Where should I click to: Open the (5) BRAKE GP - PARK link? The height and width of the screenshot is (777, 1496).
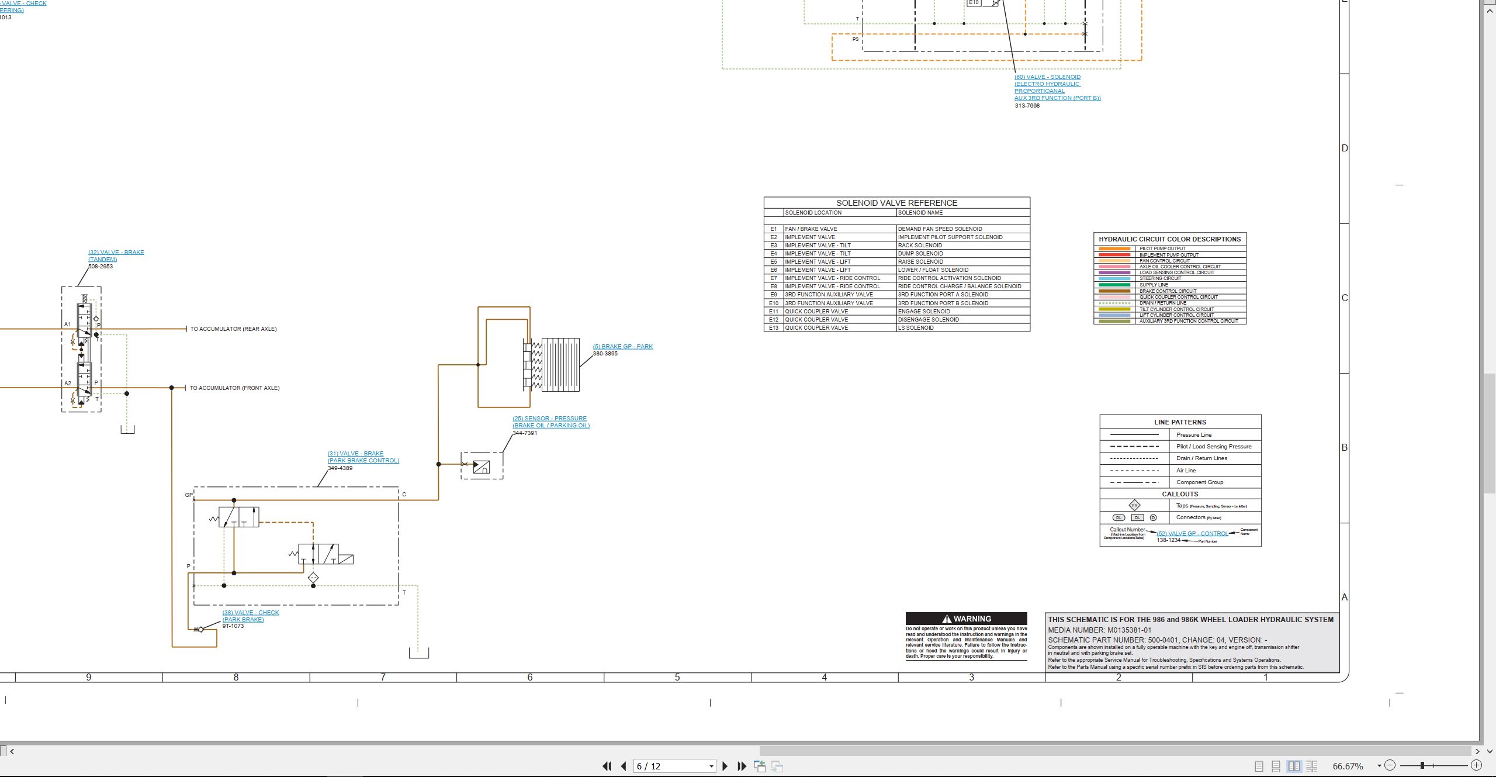pos(623,347)
